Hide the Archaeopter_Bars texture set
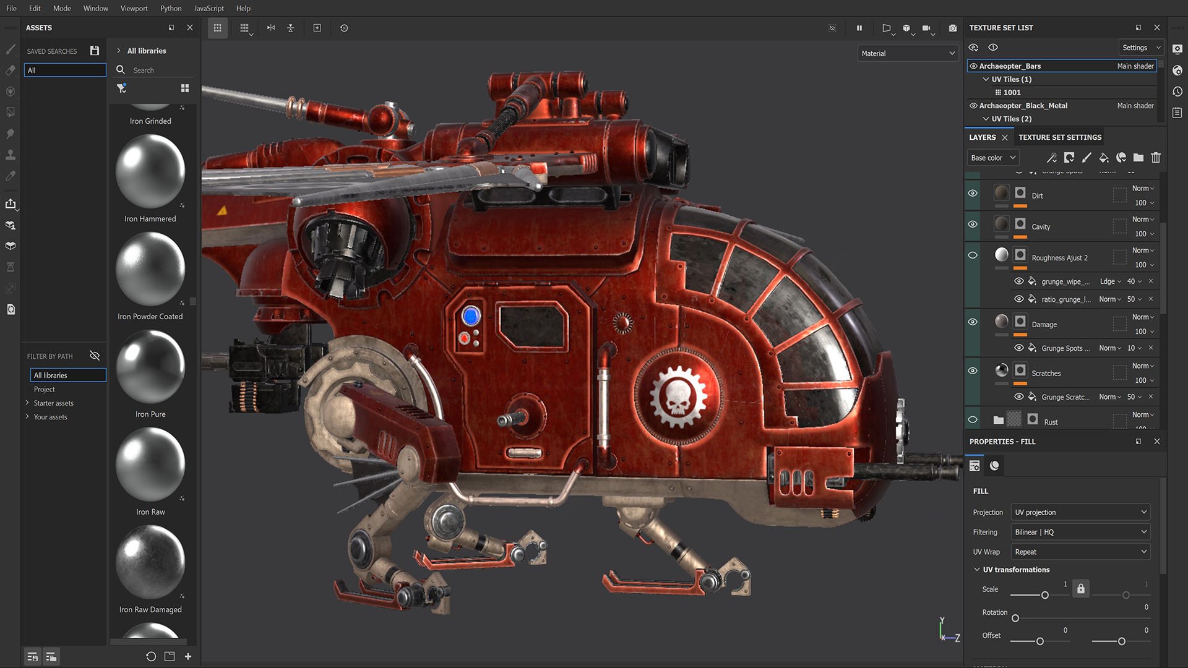The image size is (1188, 668). (973, 66)
